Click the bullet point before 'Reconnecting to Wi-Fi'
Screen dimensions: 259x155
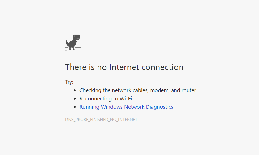75,98
